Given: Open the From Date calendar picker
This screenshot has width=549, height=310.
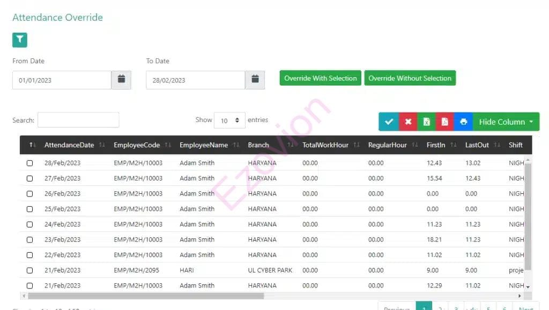Looking at the screenshot, I should coord(121,80).
